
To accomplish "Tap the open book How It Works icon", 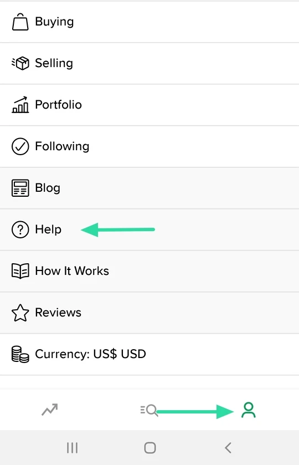I will click(x=20, y=271).
